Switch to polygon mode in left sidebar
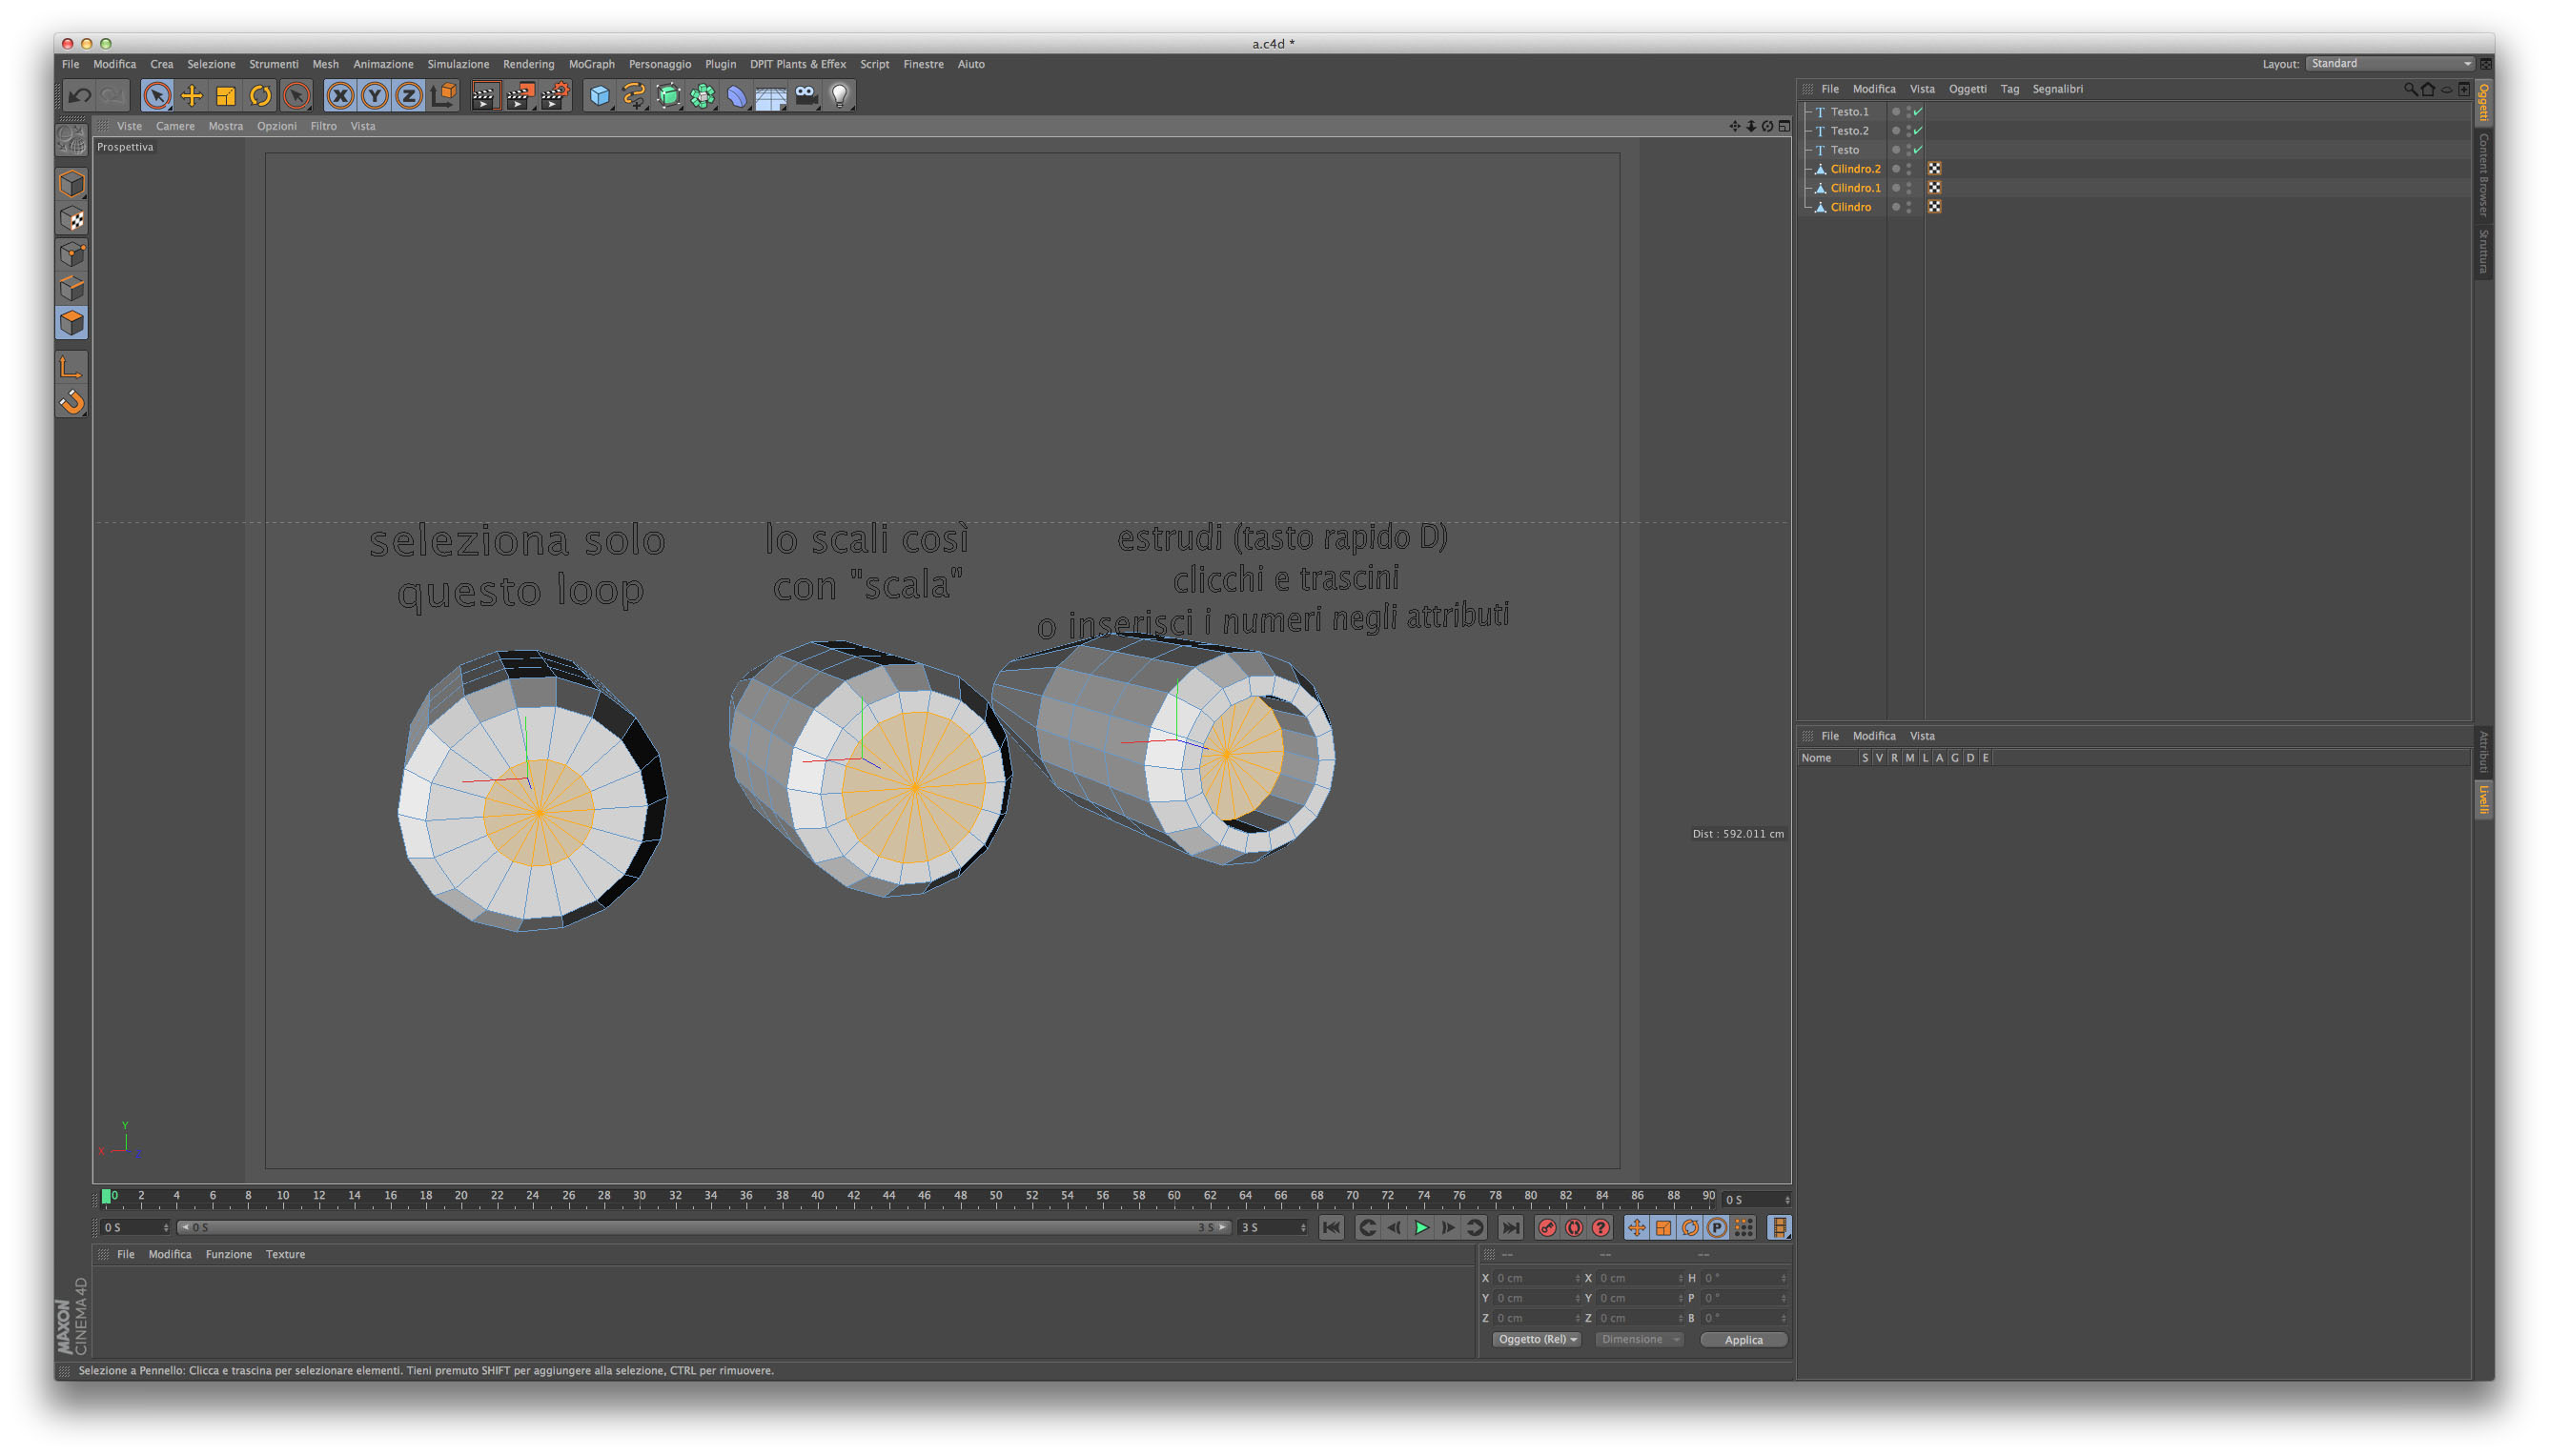 [72, 322]
